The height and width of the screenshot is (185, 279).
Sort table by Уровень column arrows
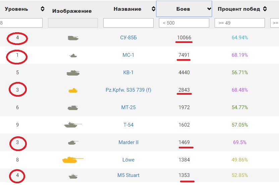42,9
